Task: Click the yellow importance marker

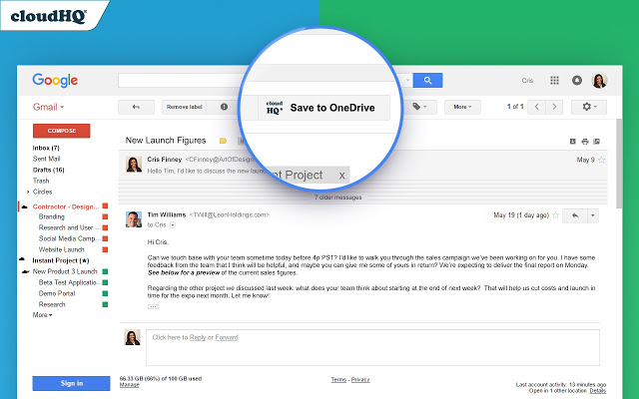Action: click(223, 141)
